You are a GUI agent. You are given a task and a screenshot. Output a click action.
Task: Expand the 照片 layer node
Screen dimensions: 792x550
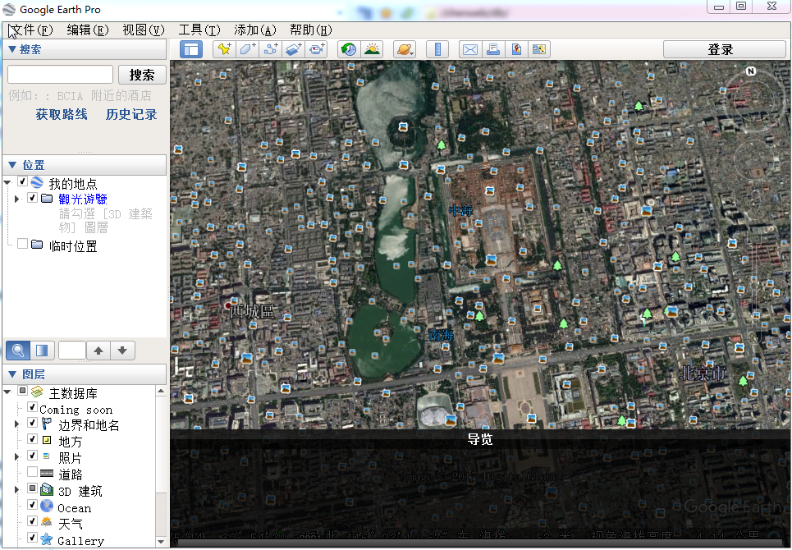[16, 456]
